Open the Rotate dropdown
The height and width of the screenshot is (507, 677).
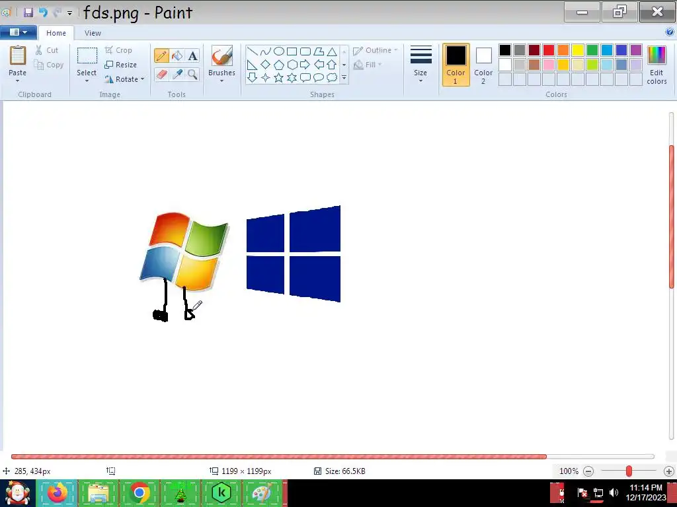point(124,79)
